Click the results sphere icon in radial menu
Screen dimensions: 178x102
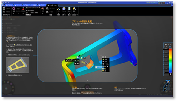point(168,82)
